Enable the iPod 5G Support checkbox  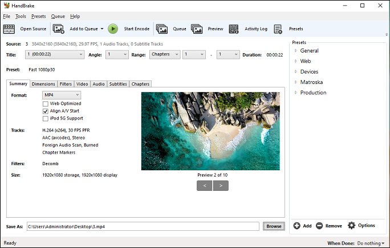click(x=45, y=119)
